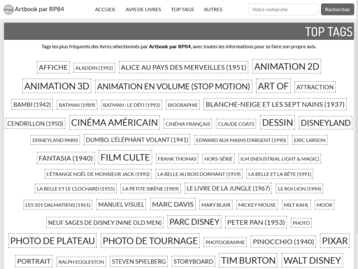Select La Belle au bois dormant (1959) tag
The image size is (358, 269).
(x=199, y=174)
